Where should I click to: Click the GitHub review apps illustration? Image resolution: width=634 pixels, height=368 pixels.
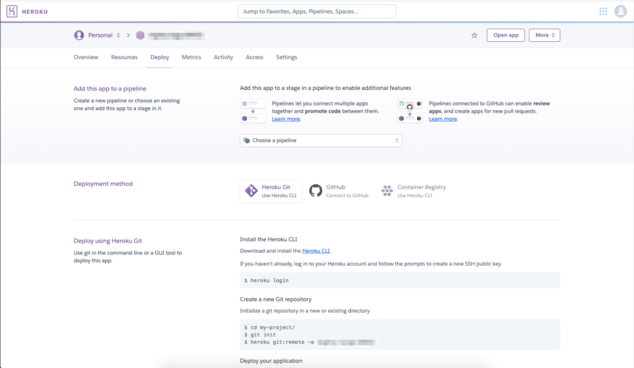(410, 111)
